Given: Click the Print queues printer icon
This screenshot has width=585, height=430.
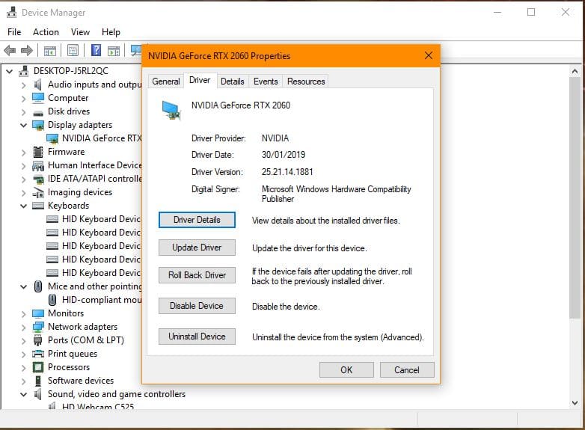Looking at the screenshot, I should pyautogui.click(x=38, y=354).
